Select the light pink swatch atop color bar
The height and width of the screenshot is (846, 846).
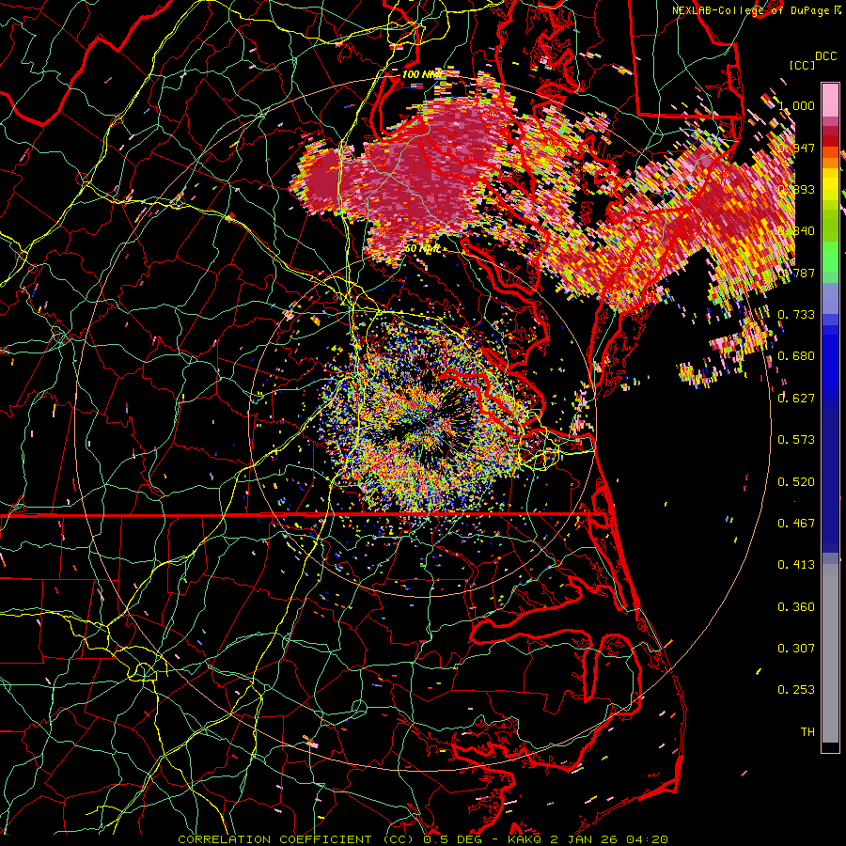(830, 100)
